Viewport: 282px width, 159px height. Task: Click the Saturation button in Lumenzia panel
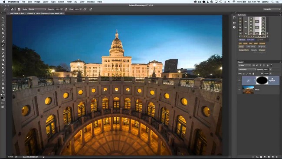(251, 40)
